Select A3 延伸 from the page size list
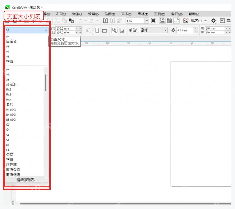 (12, 84)
